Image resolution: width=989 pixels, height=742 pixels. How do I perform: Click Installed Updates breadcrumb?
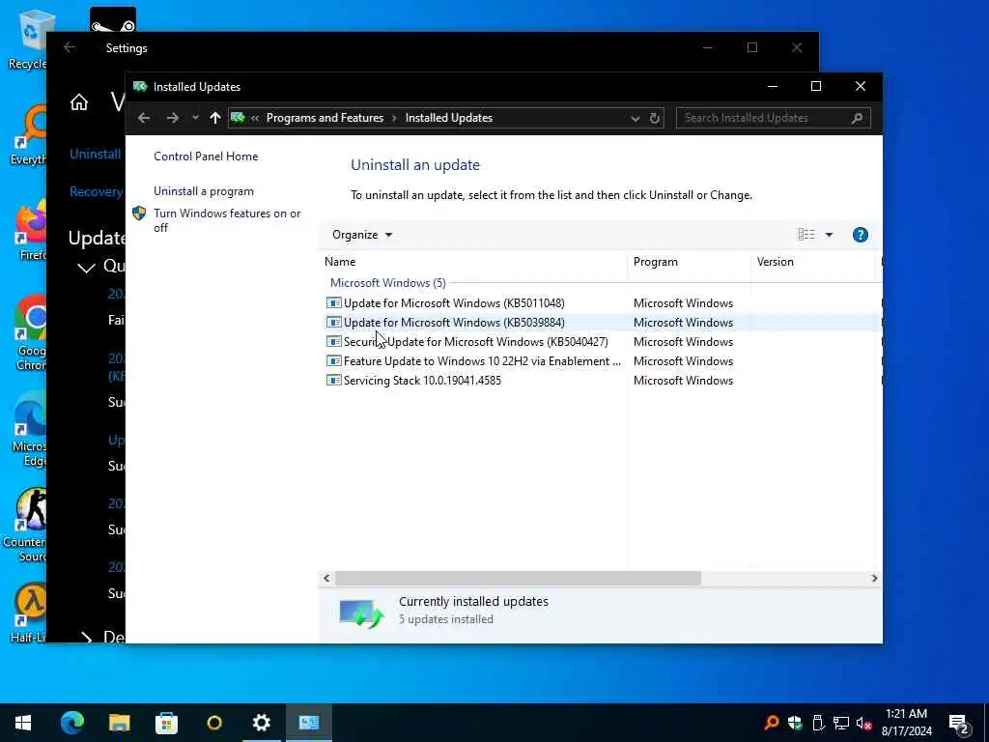(x=448, y=118)
